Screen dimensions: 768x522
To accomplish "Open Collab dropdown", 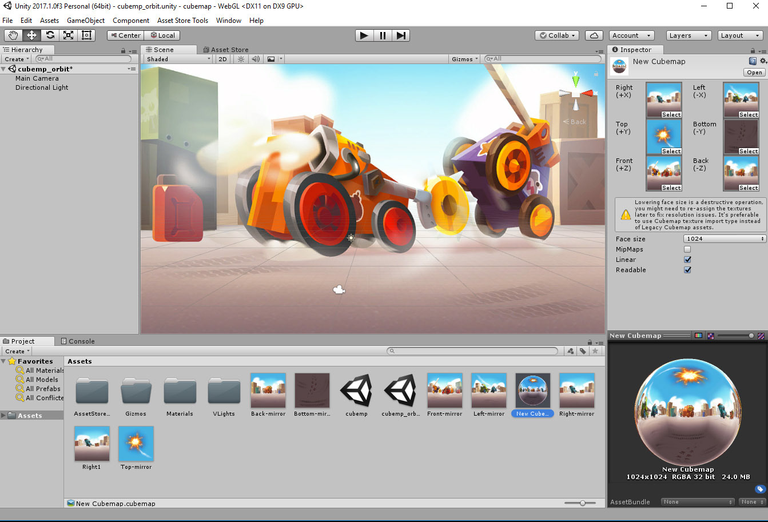I will point(558,35).
